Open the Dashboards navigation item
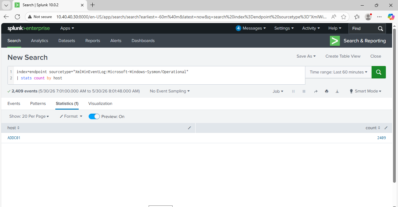Image resolution: width=398 pixels, height=207 pixels. tap(143, 41)
